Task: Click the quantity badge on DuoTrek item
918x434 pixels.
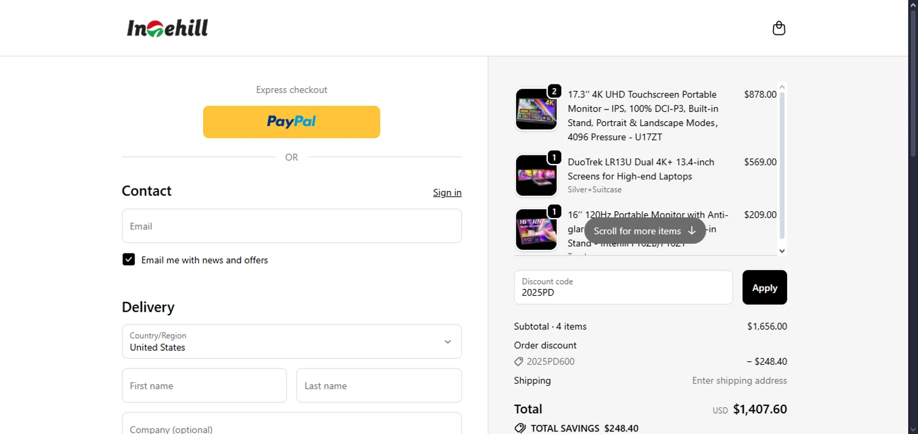Action: point(554,158)
